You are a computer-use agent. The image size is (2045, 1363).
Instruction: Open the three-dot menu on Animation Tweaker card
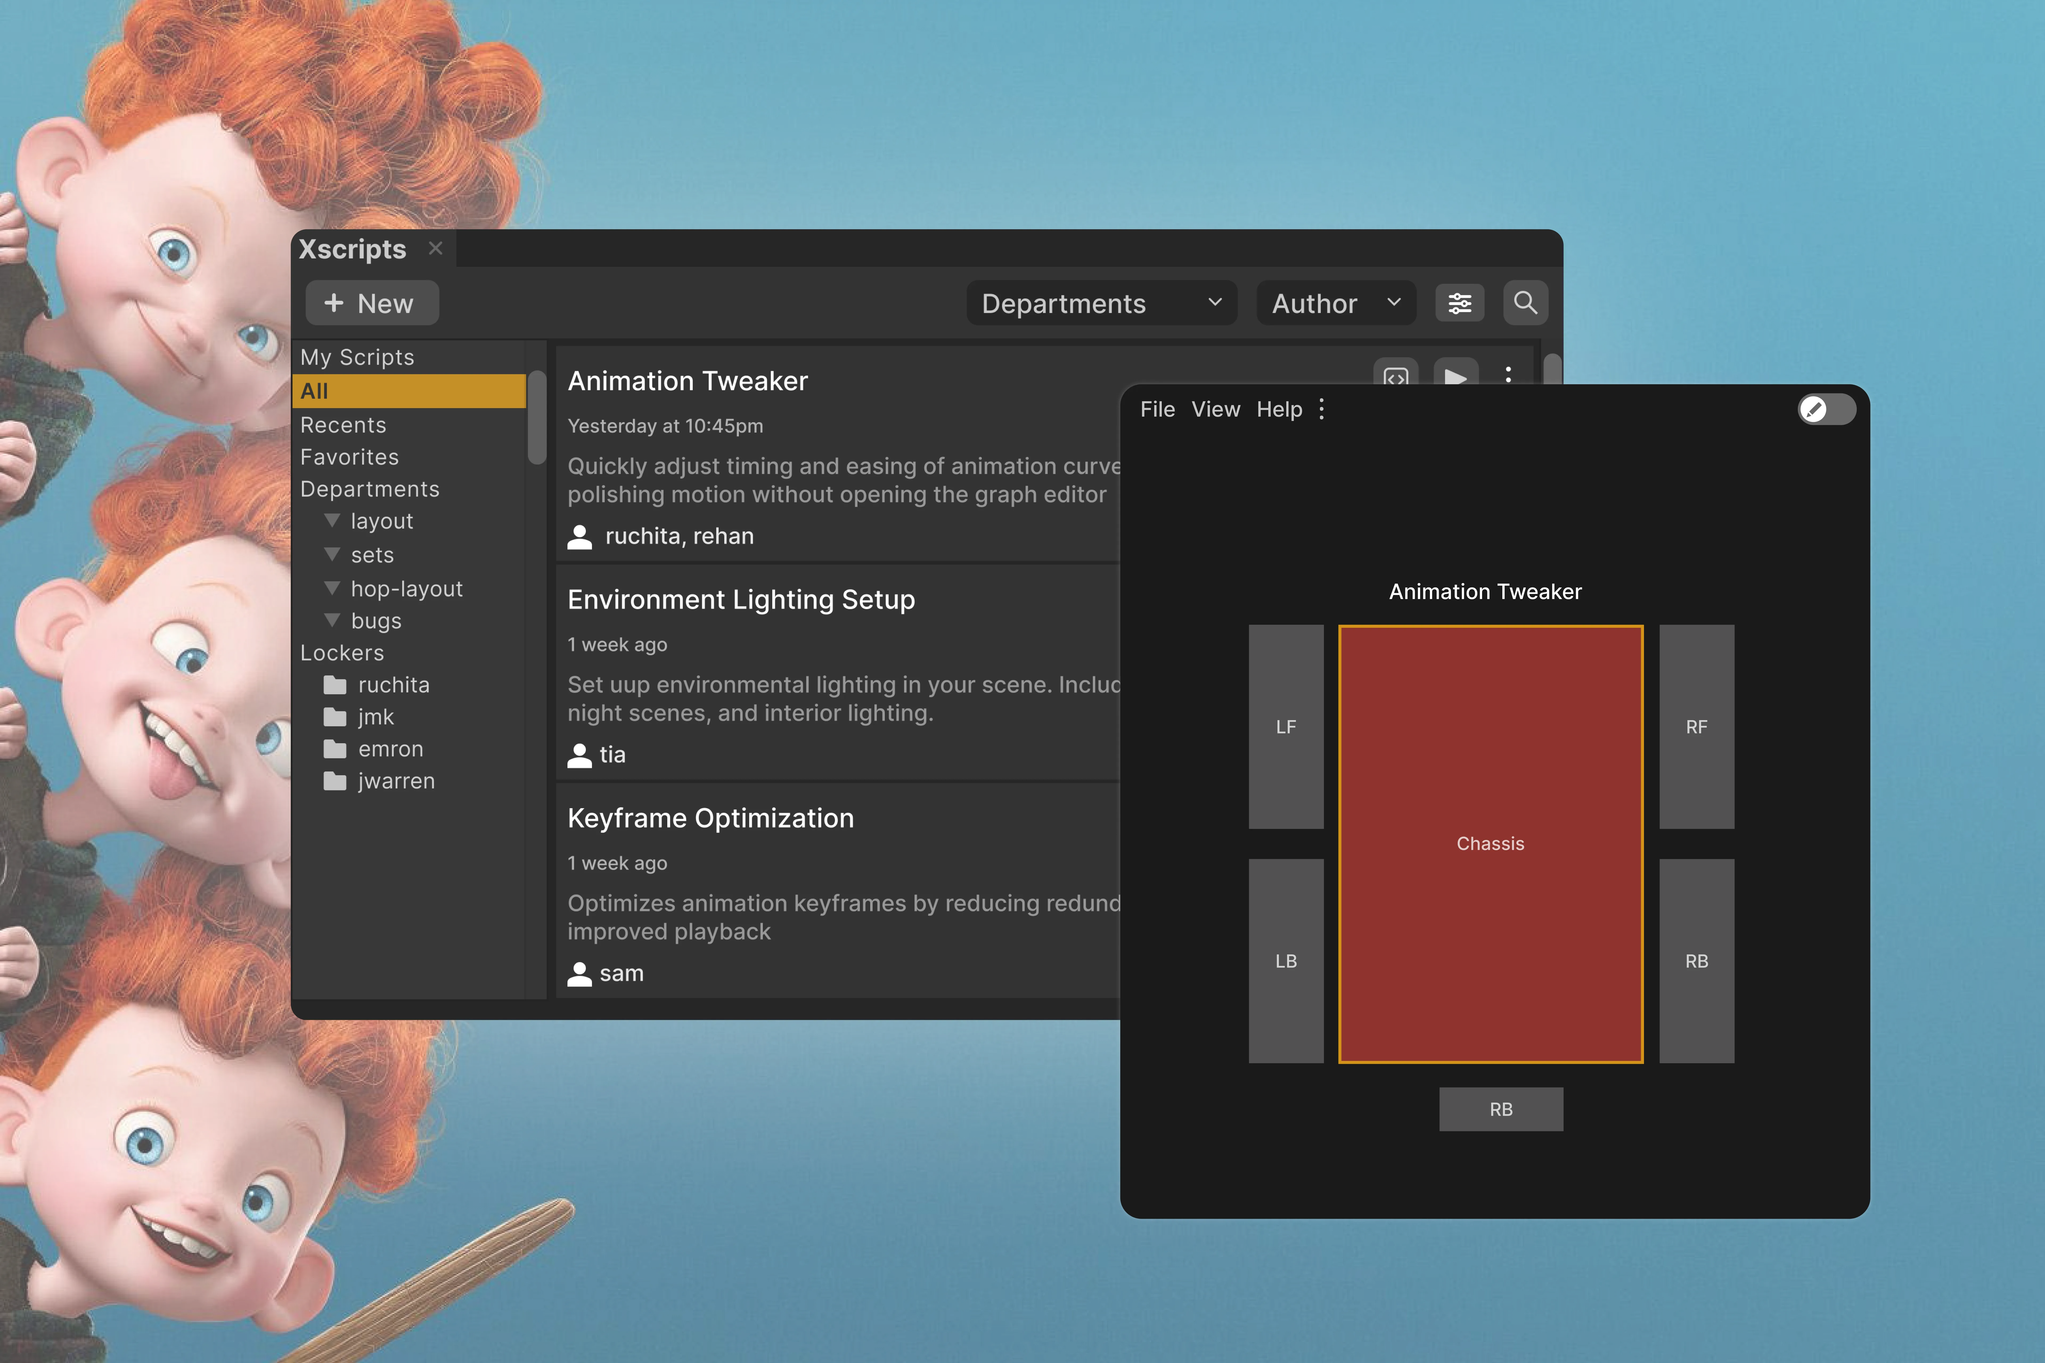point(1508,374)
